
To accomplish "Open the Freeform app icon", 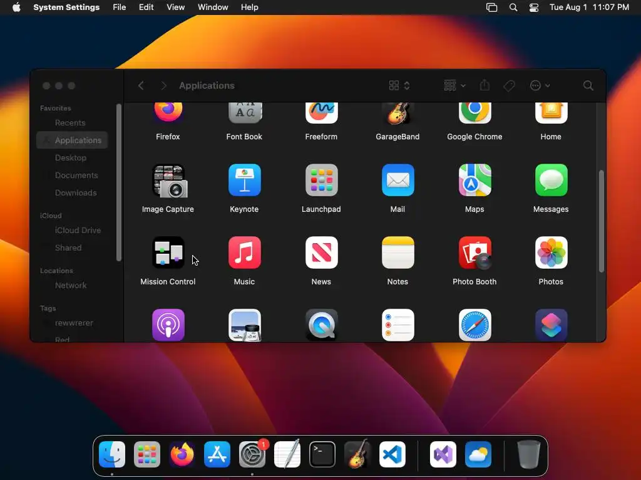I will pyautogui.click(x=321, y=113).
